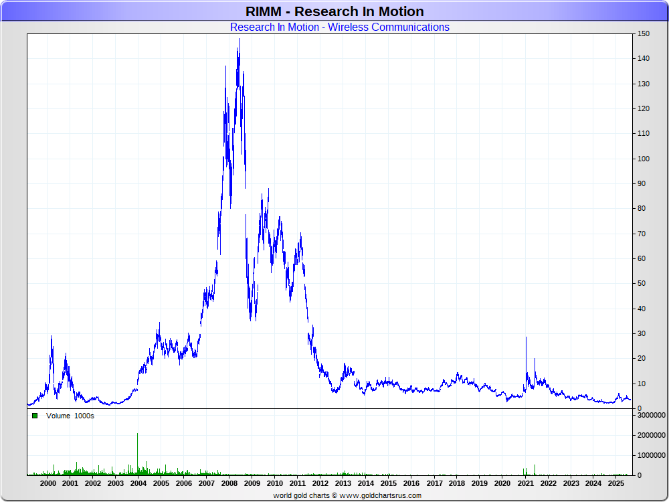The width and height of the screenshot is (669, 502).
Task: Click the chart title 'RIMM - Research In Motion'
Action: [x=334, y=11]
